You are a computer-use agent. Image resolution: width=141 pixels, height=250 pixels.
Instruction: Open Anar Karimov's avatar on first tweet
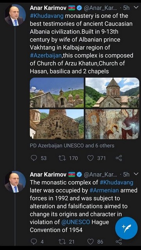tap(15, 15)
